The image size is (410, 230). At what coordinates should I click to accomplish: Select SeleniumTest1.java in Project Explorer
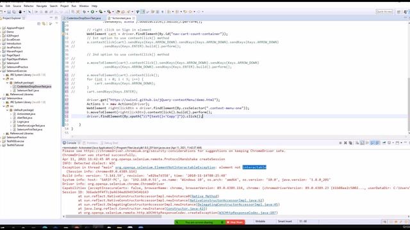pos(28,91)
